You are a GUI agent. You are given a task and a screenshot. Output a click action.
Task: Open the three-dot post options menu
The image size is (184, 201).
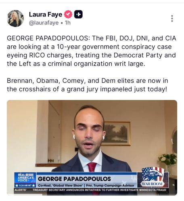[172, 18]
